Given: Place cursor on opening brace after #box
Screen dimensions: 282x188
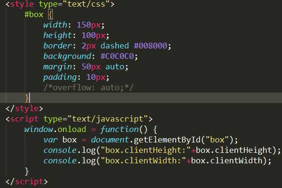Looking at the screenshot, I should tap(50, 15).
